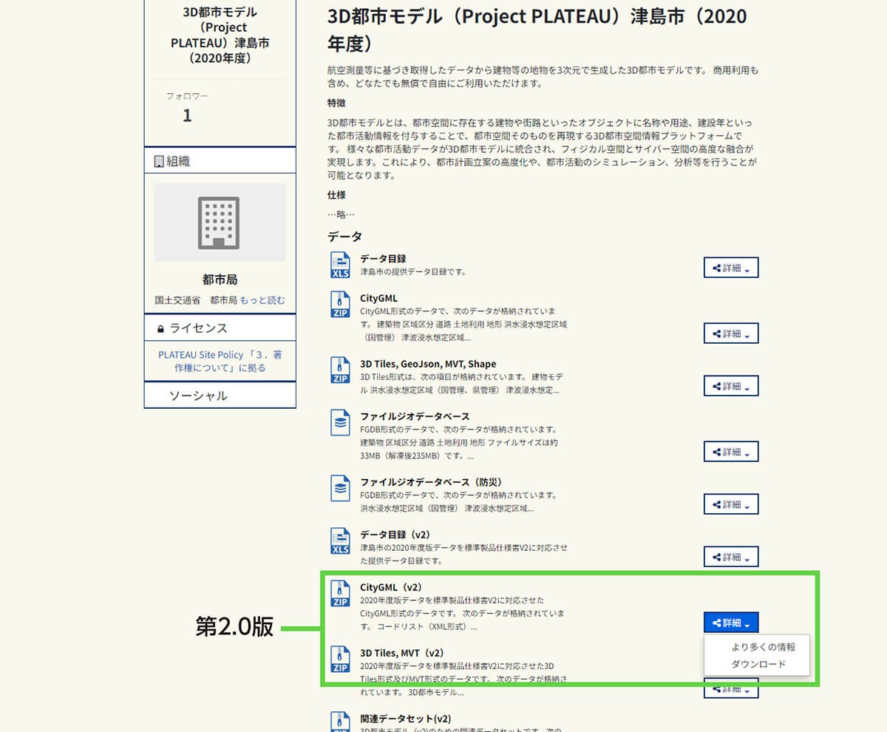Click the ZIP icon for 関連データセット(v2)
The height and width of the screenshot is (732, 887).
340,722
